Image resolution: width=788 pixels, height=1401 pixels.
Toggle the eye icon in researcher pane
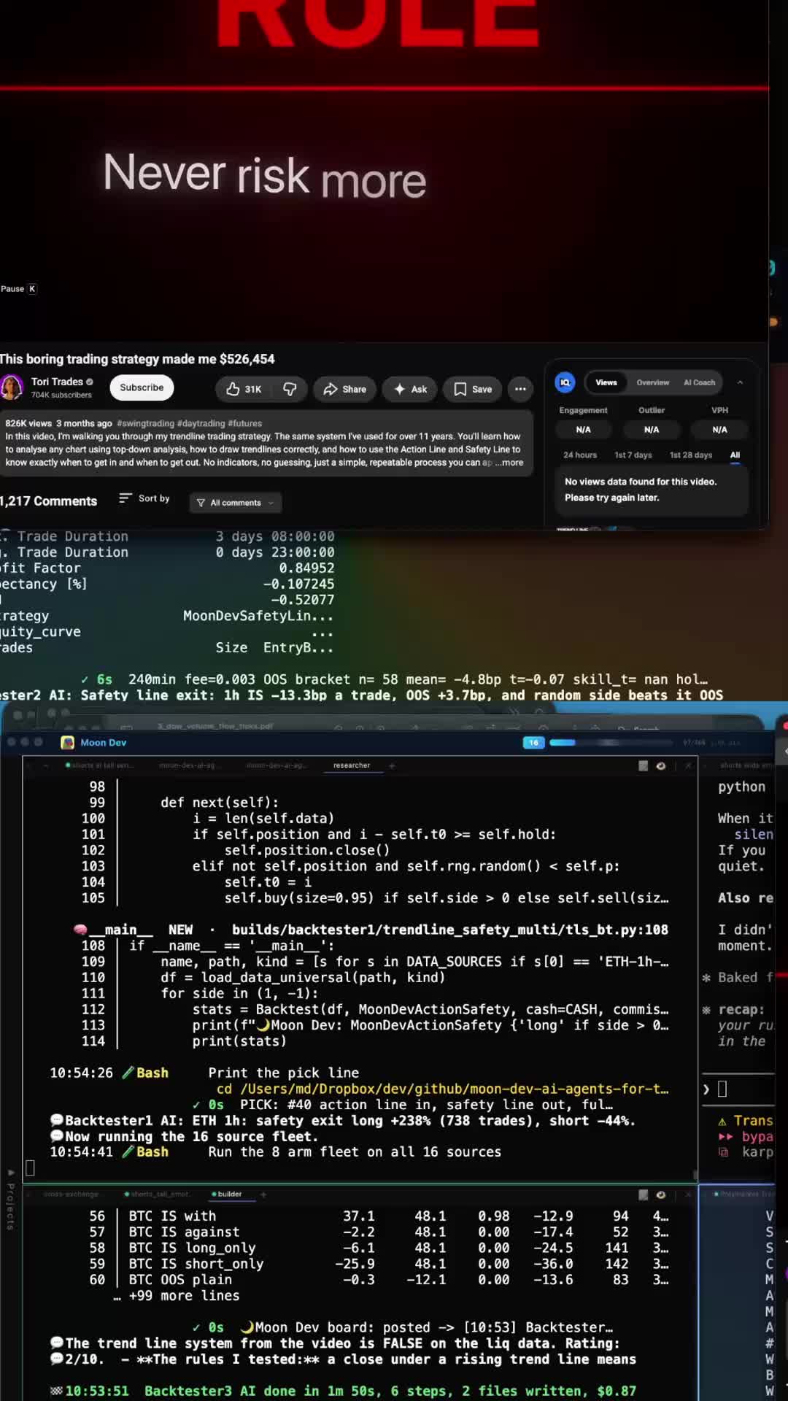pyautogui.click(x=661, y=765)
